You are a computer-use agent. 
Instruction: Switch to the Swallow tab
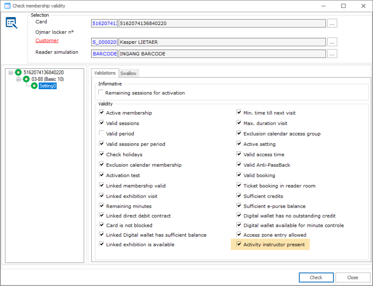[x=129, y=73]
